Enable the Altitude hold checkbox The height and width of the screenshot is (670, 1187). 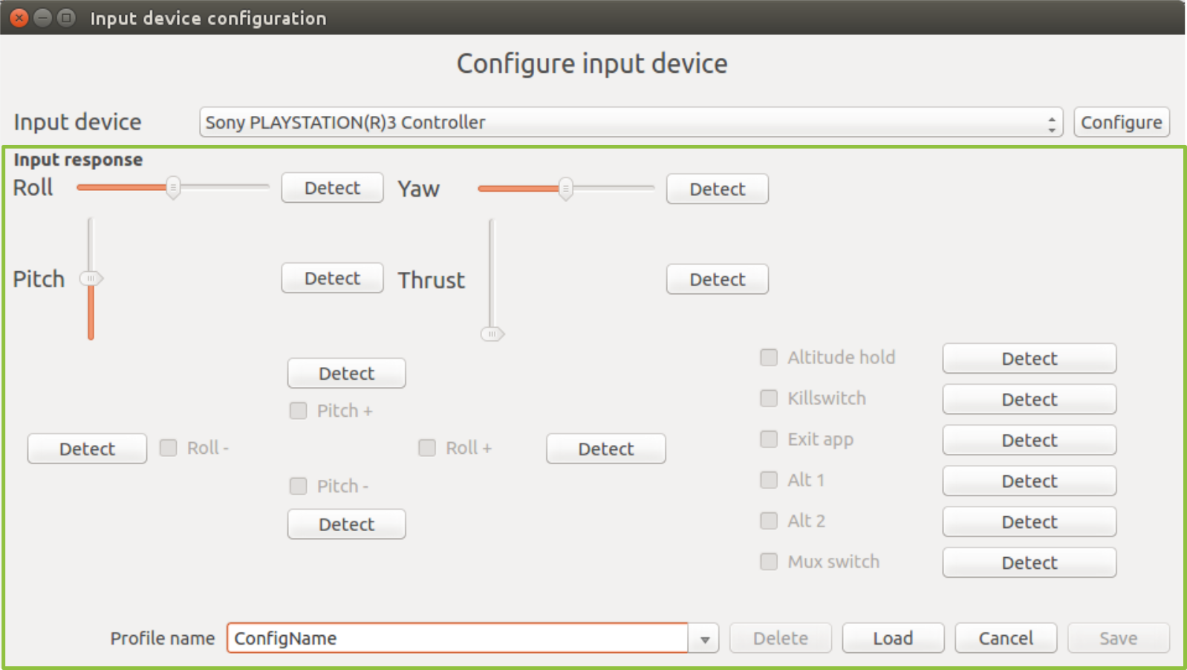click(768, 357)
